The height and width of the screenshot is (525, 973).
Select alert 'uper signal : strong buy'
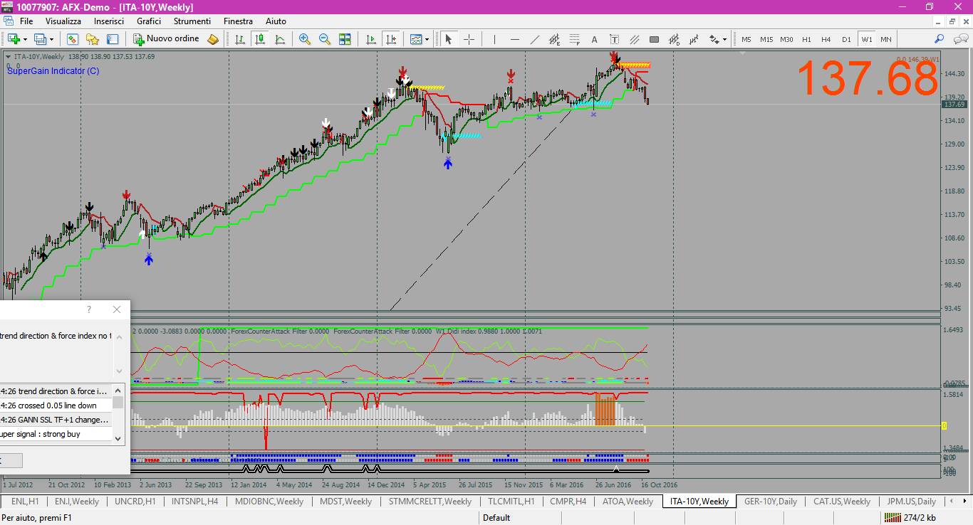(56, 434)
